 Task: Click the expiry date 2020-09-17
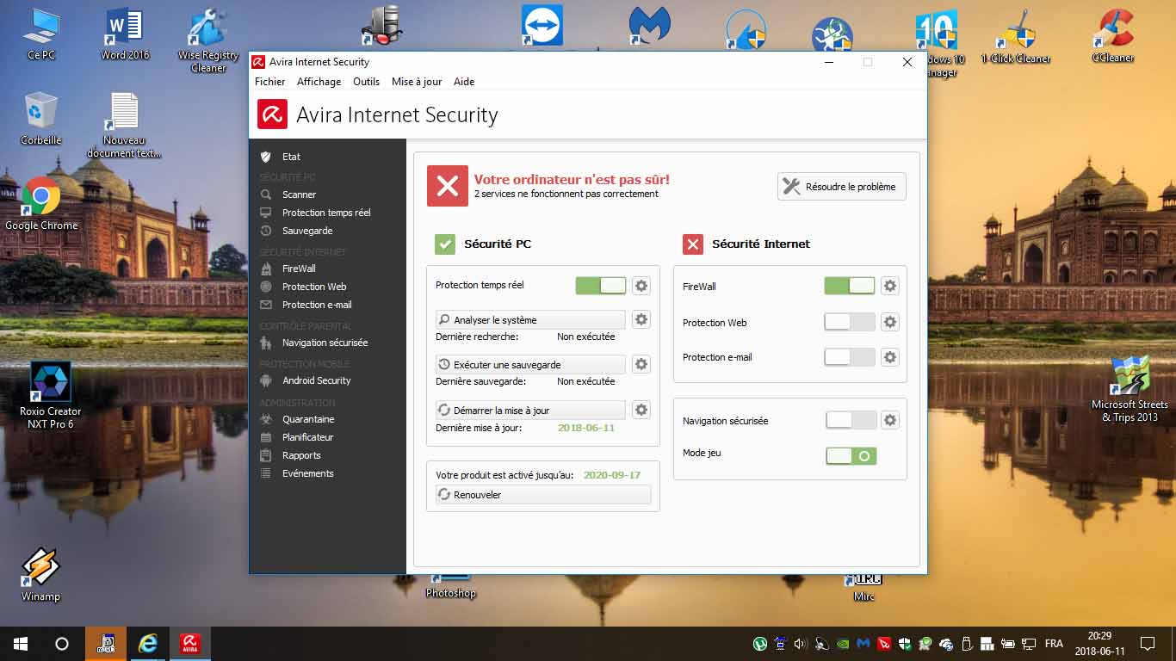[612, 475]
